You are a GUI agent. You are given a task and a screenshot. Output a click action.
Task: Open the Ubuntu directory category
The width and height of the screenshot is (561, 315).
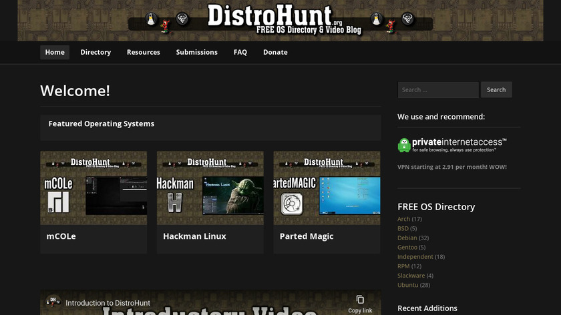click(x=407, y=285)
